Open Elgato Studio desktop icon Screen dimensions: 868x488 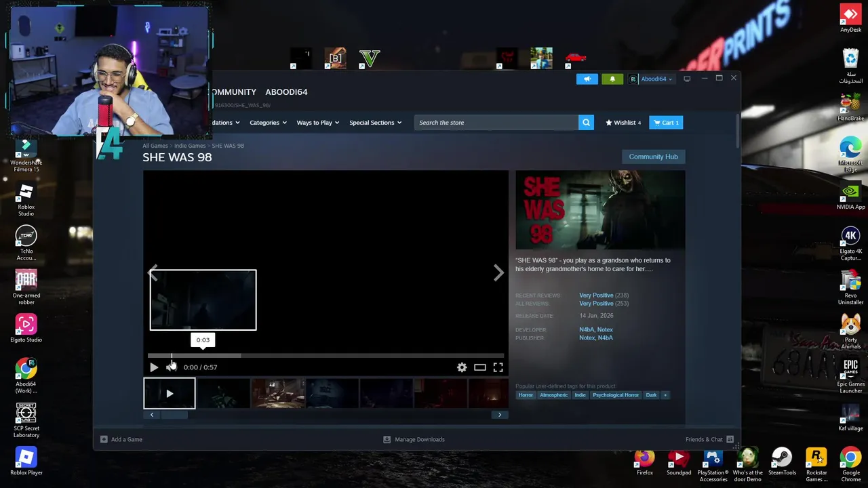coord(26,328)
